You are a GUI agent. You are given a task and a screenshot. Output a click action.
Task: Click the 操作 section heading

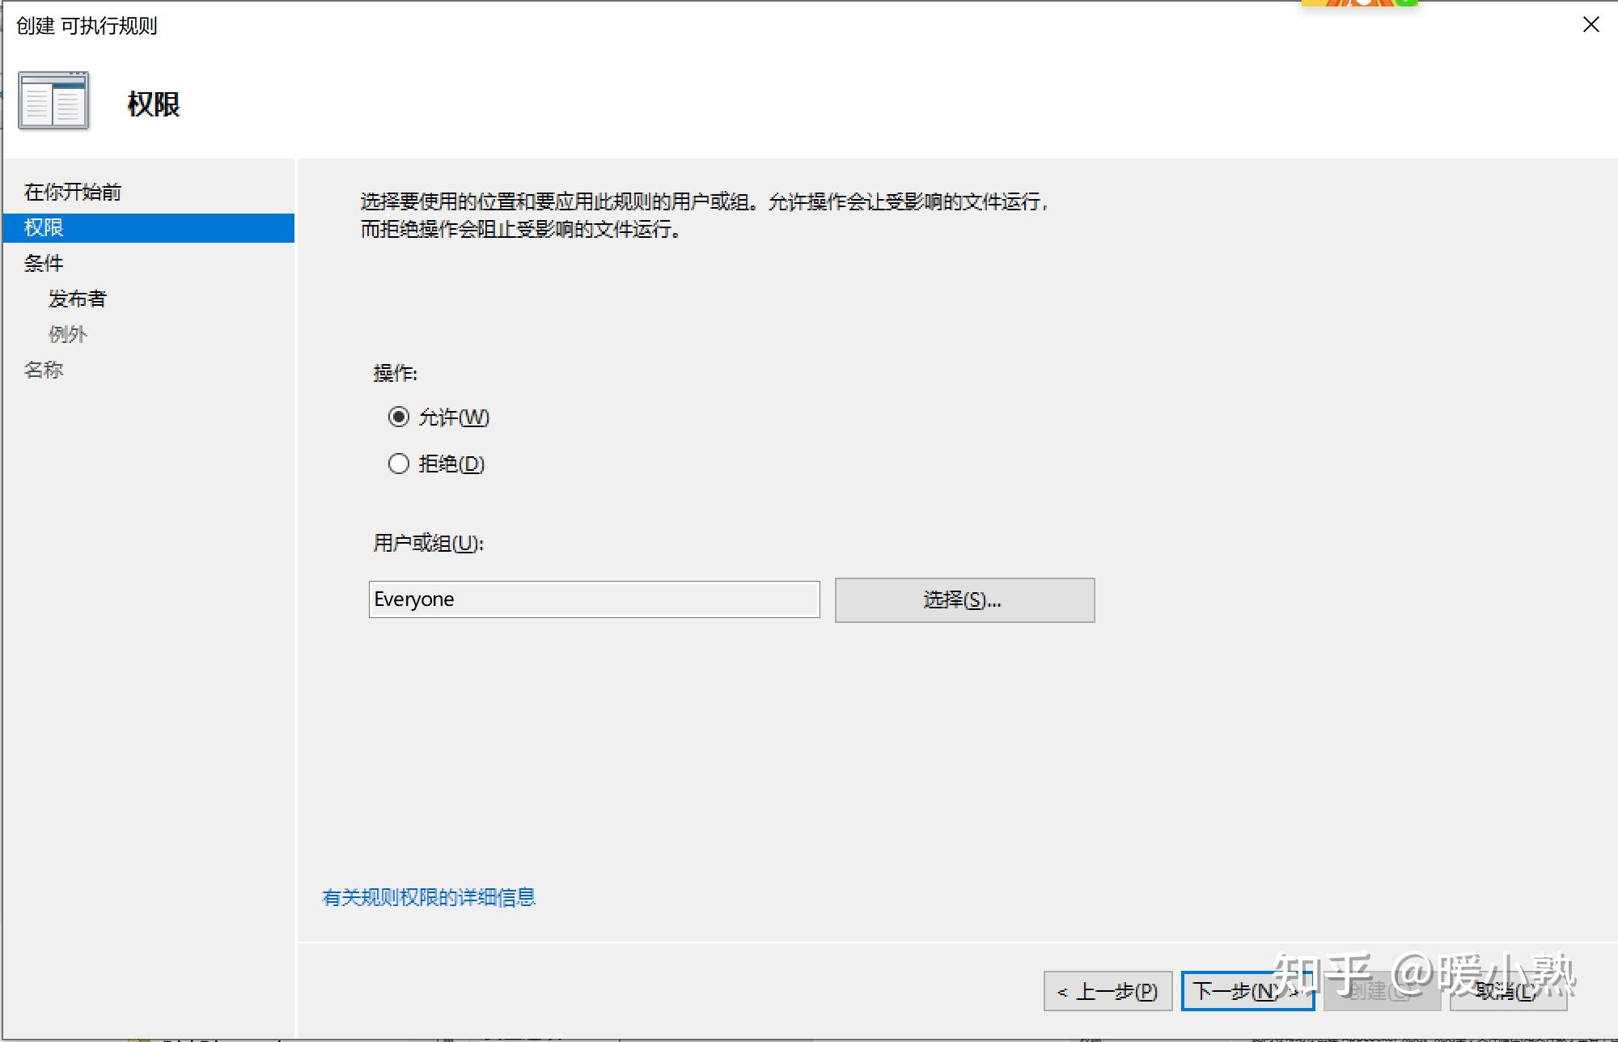(394, 373)
